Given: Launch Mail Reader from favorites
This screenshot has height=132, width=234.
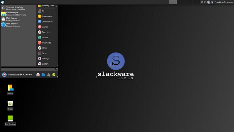Looking at the screenshot, I should coord(18,19).
